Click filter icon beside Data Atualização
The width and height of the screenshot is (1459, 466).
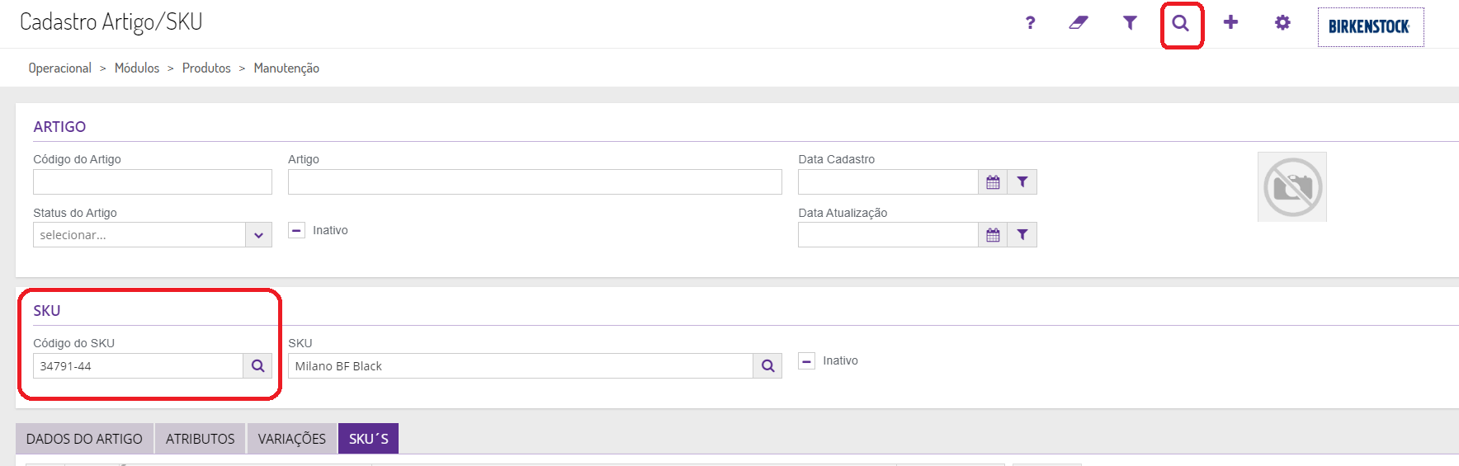[x=1022, y=235]
